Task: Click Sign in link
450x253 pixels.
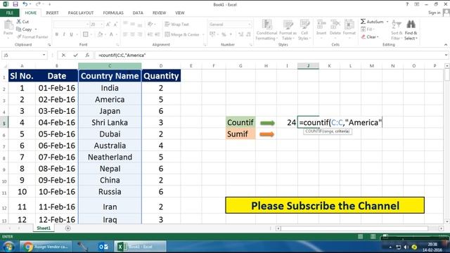Action: point(434,13)
